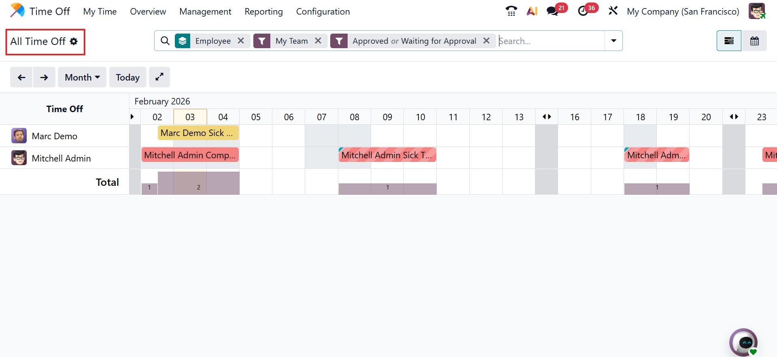Expand collapsed weekend after day 13
This screenshot has width=777, height=357.
click(547, 117)
